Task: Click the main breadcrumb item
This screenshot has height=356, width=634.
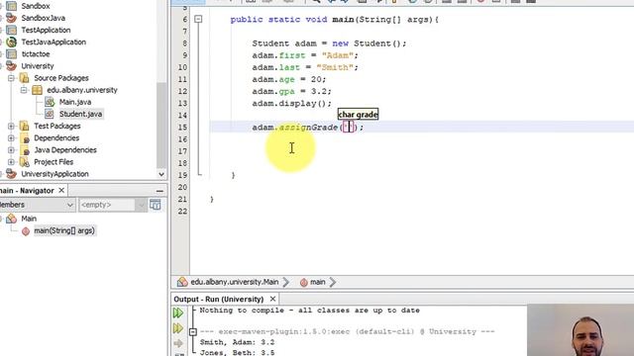Action: (x=318, y=282)
